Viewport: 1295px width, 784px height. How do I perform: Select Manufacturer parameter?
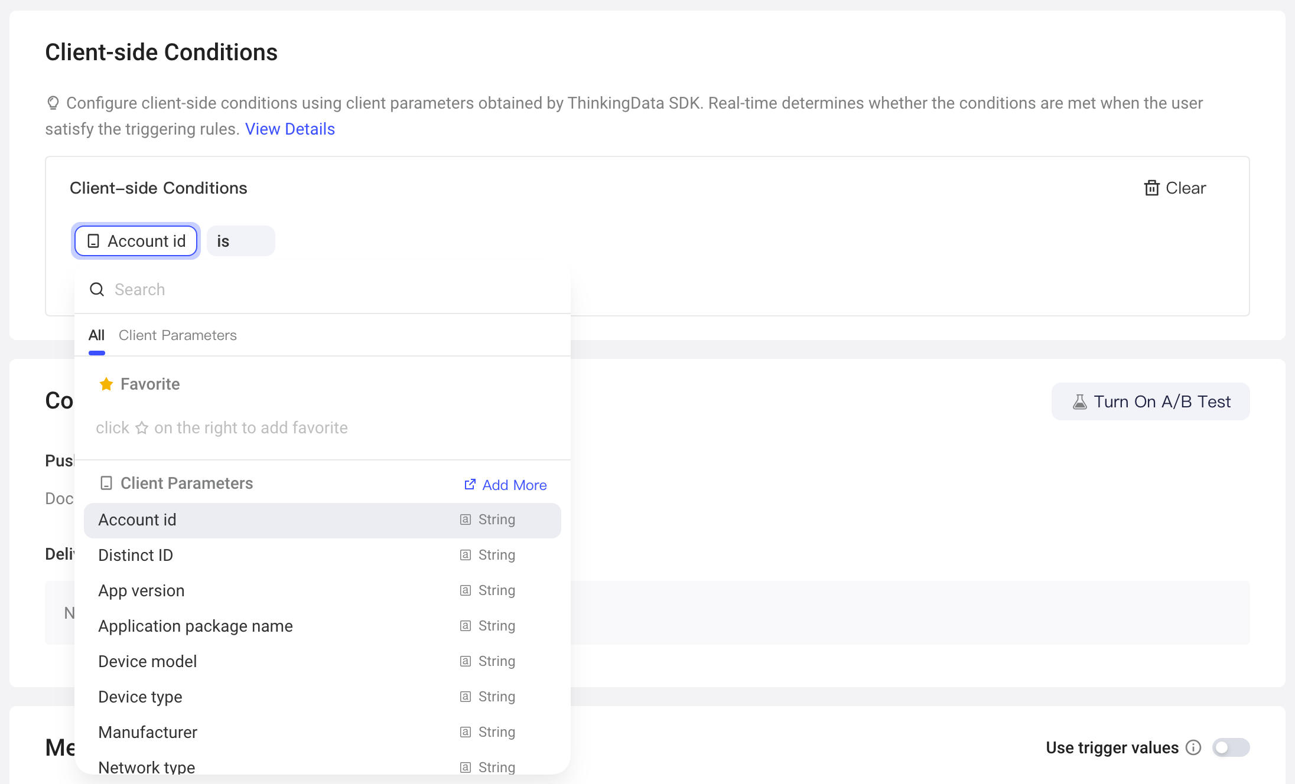[323, 733]
